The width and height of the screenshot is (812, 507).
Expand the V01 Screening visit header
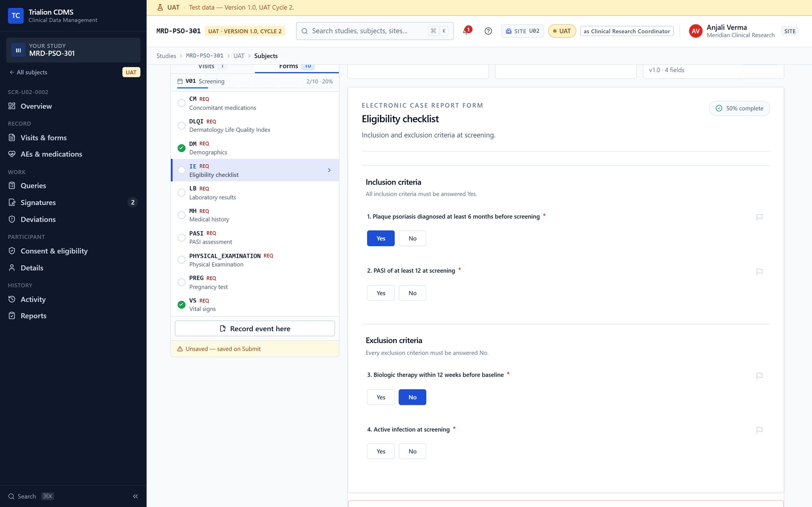[x=255, y=81]
